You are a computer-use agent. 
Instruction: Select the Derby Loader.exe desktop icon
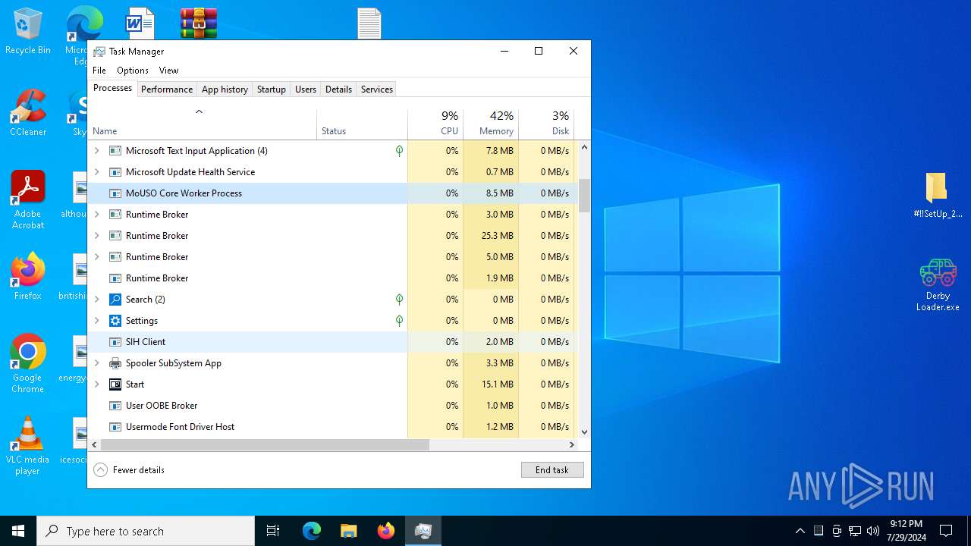point(938,286)
